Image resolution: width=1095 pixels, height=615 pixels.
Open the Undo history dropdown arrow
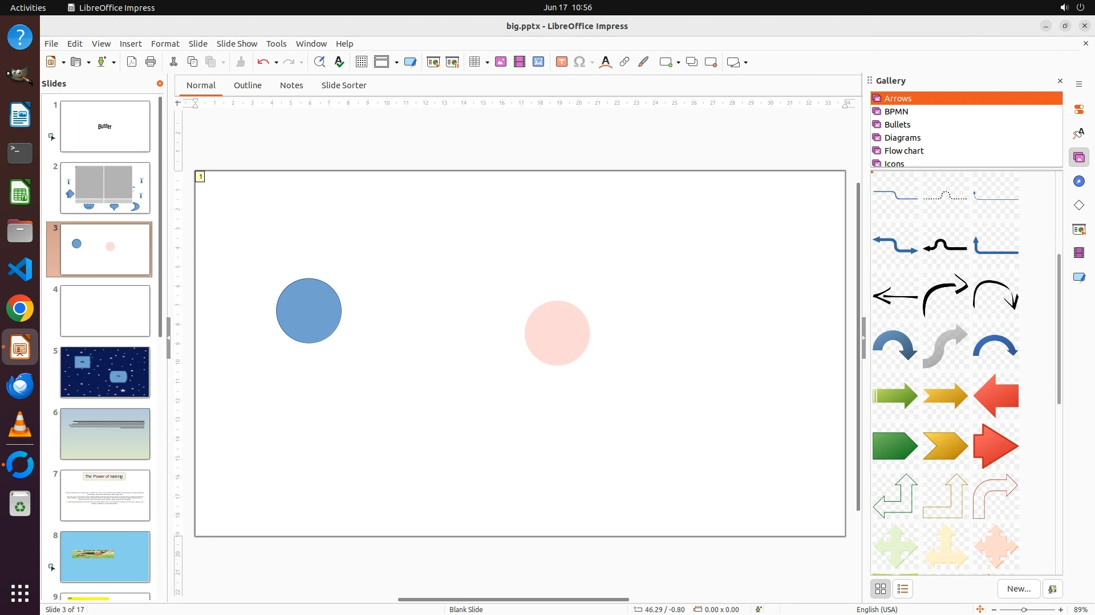pyautogui.click(x=276, y=63)
